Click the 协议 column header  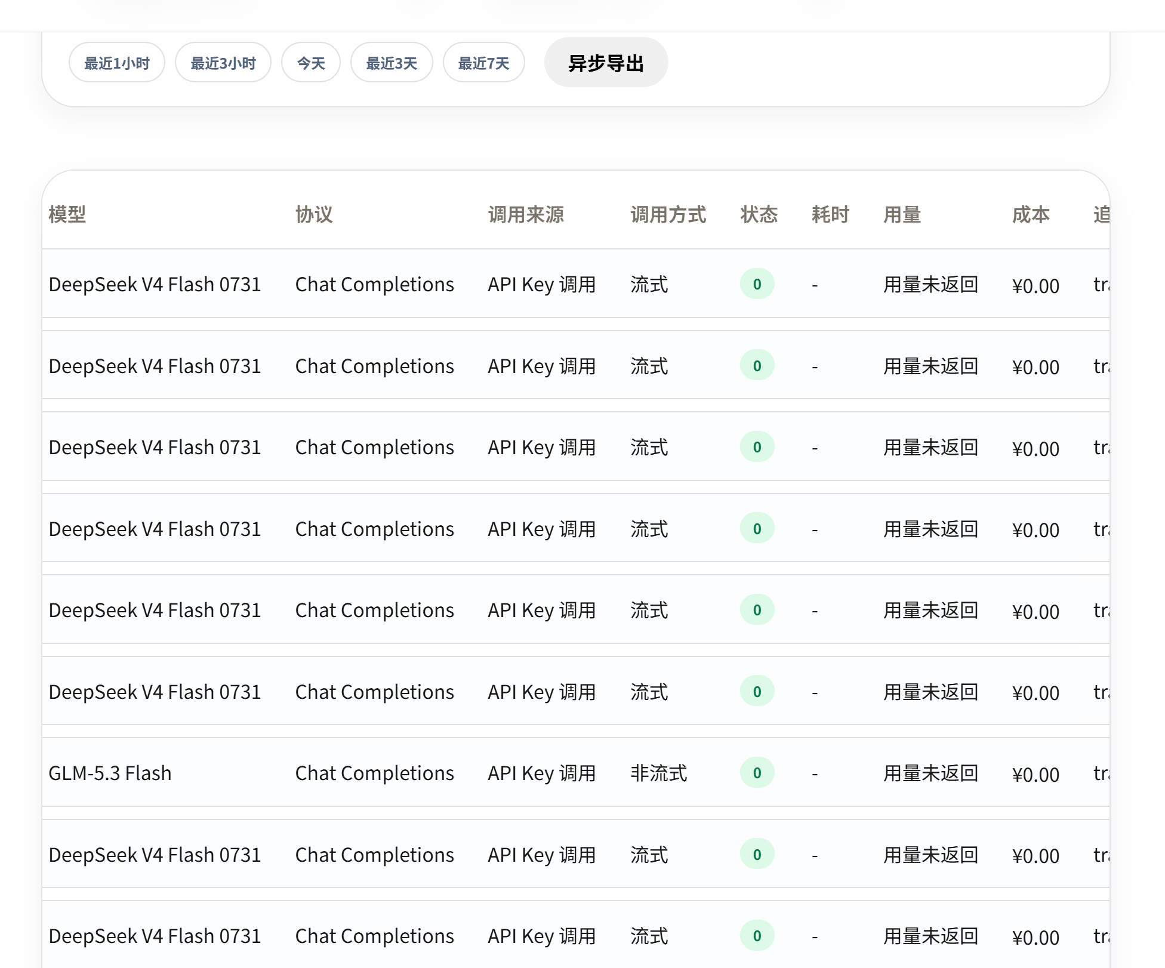coord(314,214)
